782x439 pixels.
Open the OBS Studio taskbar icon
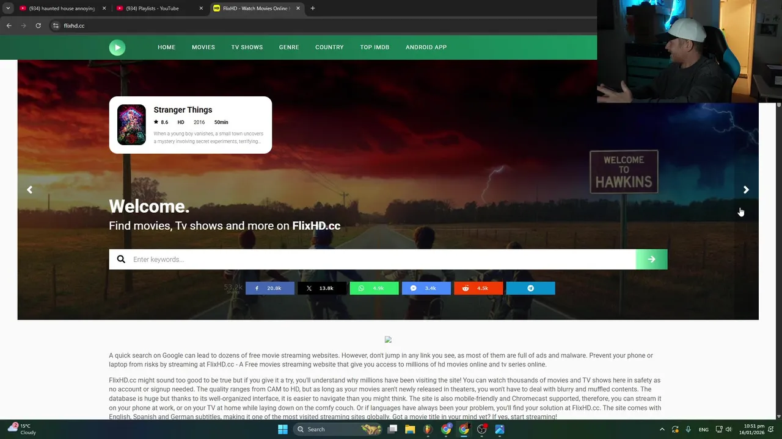point(482,429)
